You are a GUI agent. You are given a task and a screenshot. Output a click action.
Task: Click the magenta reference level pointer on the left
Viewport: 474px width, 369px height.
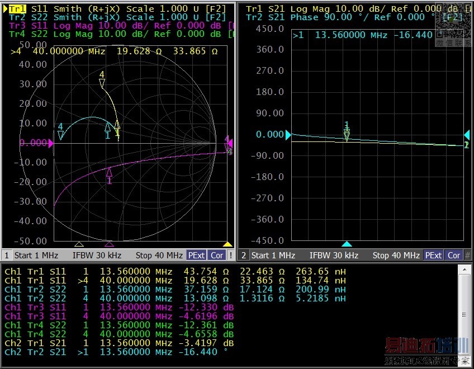(51, 144)
